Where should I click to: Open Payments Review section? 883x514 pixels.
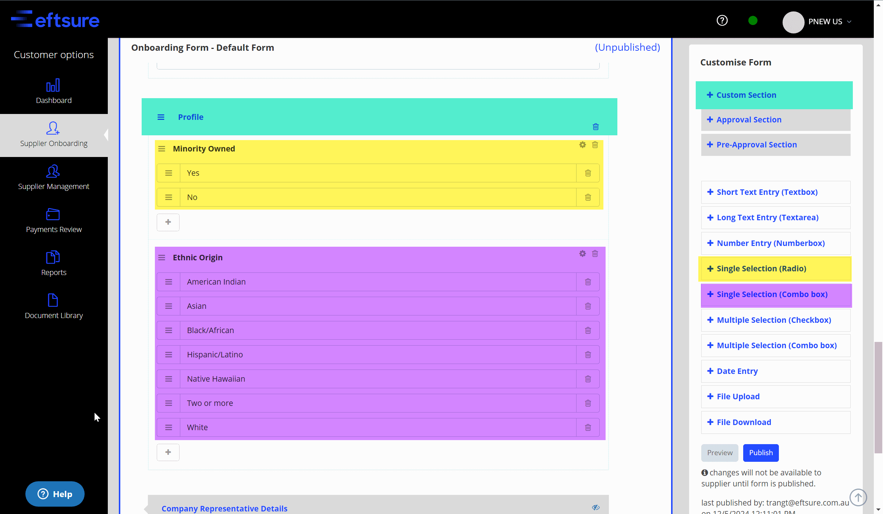pyautogui.click(x=54, y=221)
